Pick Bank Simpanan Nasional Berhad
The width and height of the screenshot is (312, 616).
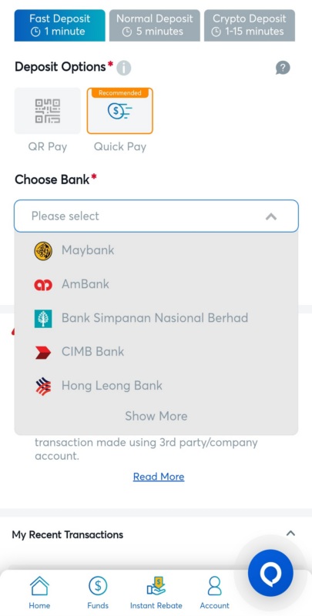pos(156,318)
